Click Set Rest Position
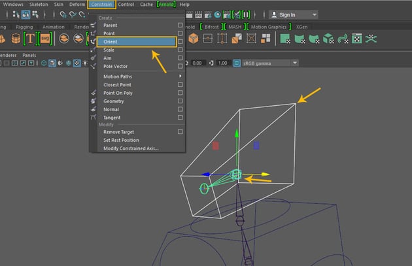Screen dimensions: 412x266 pos(121,140)
